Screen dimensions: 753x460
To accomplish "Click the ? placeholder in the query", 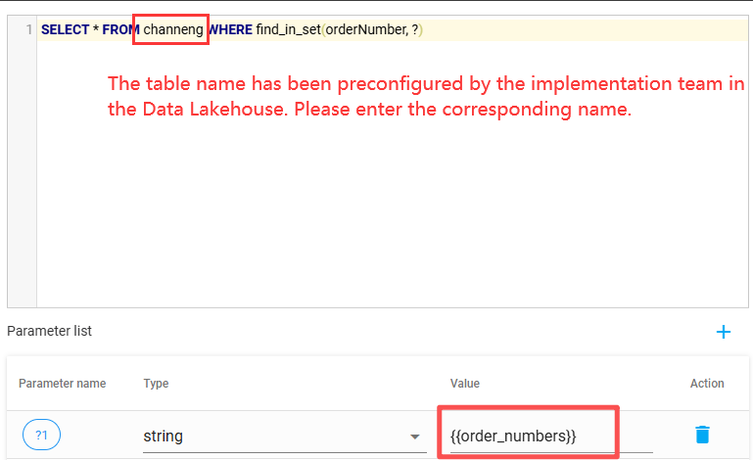I will (415, 30).
